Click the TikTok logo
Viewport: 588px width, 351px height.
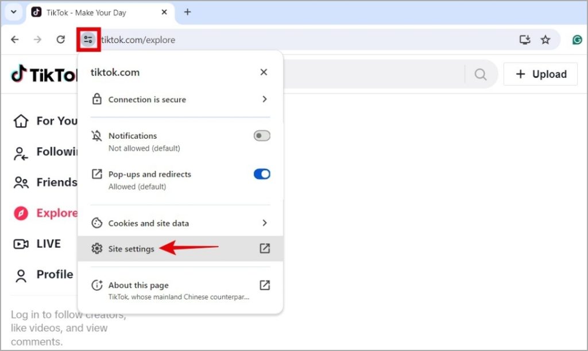coord(44,74)
